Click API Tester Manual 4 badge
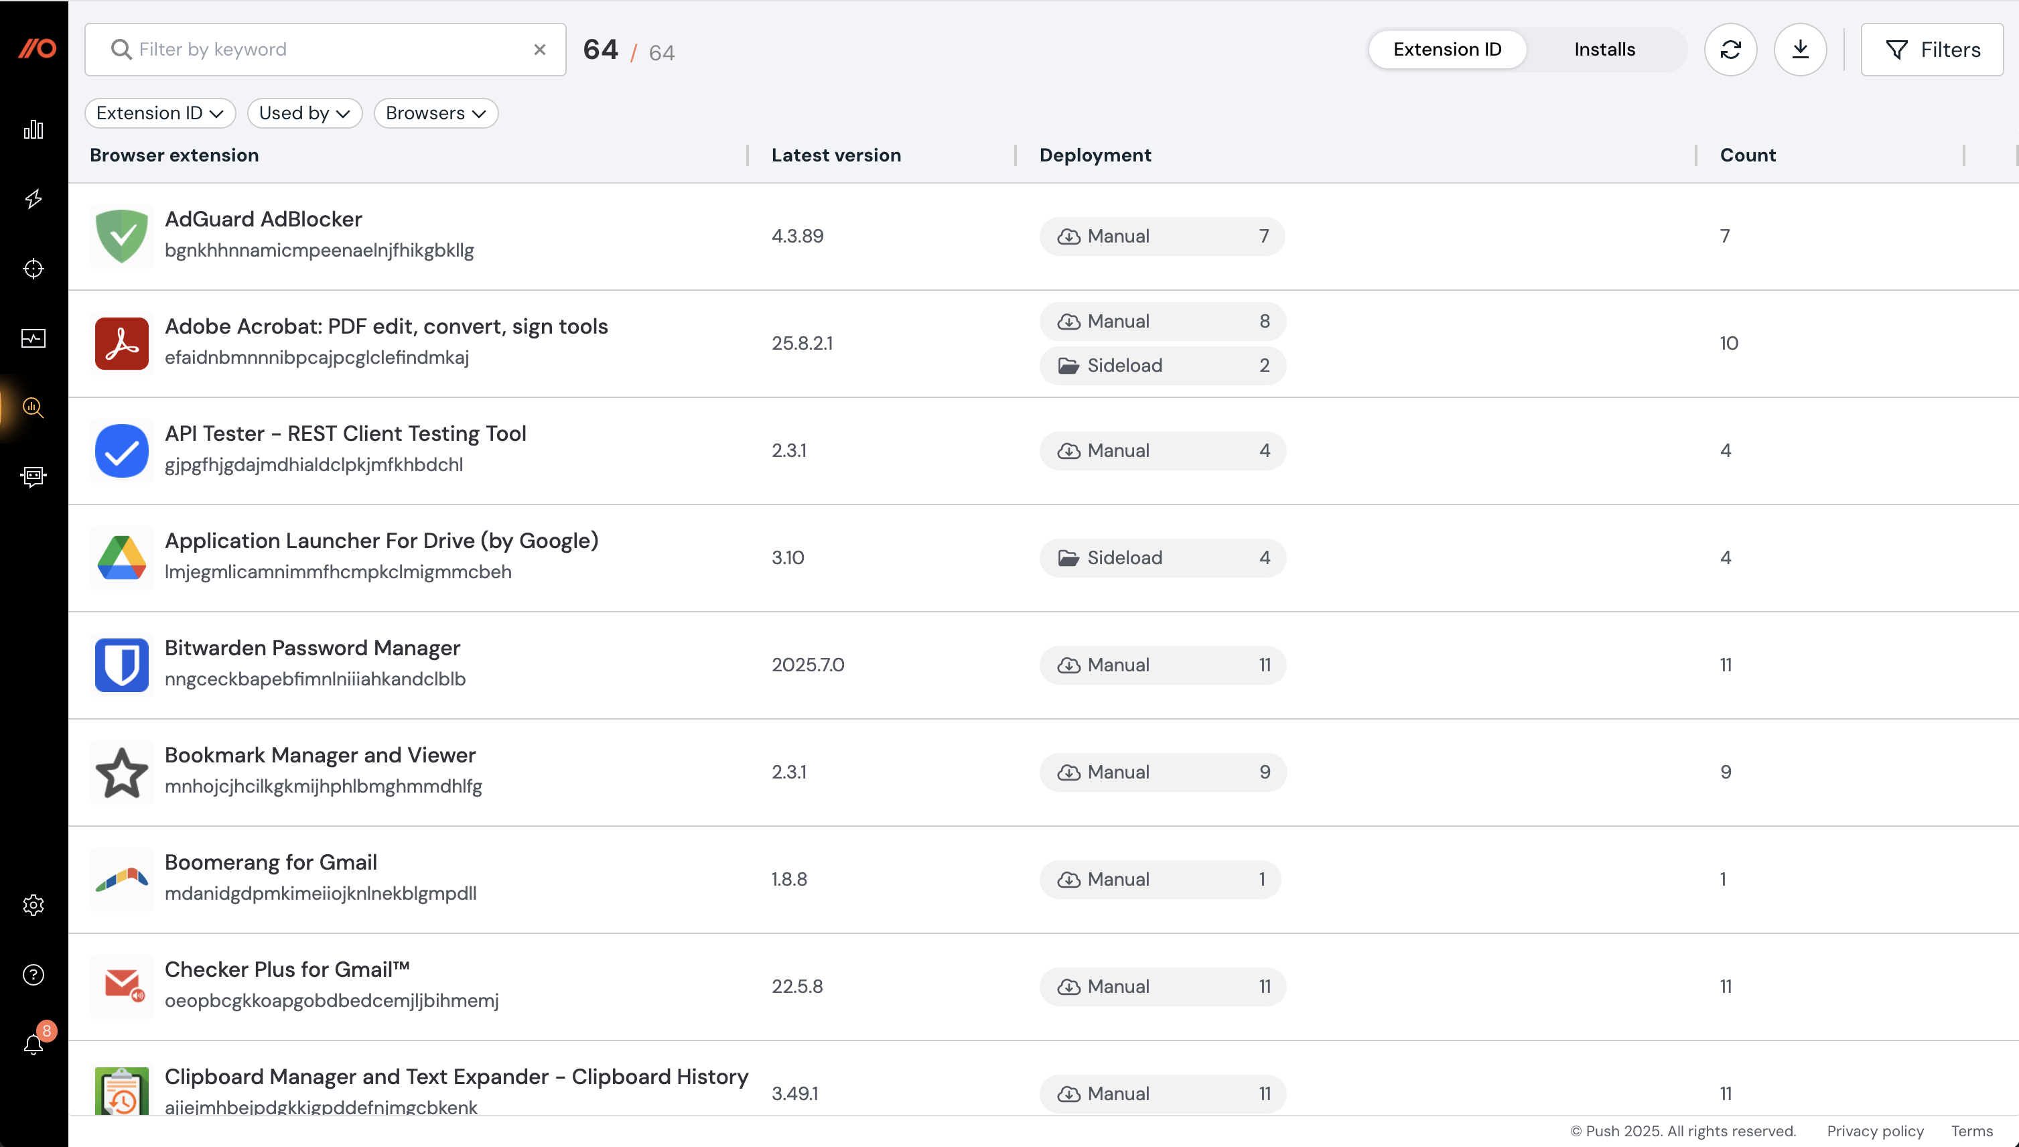This screenshot has width=2019, height=1147. 1162,451
